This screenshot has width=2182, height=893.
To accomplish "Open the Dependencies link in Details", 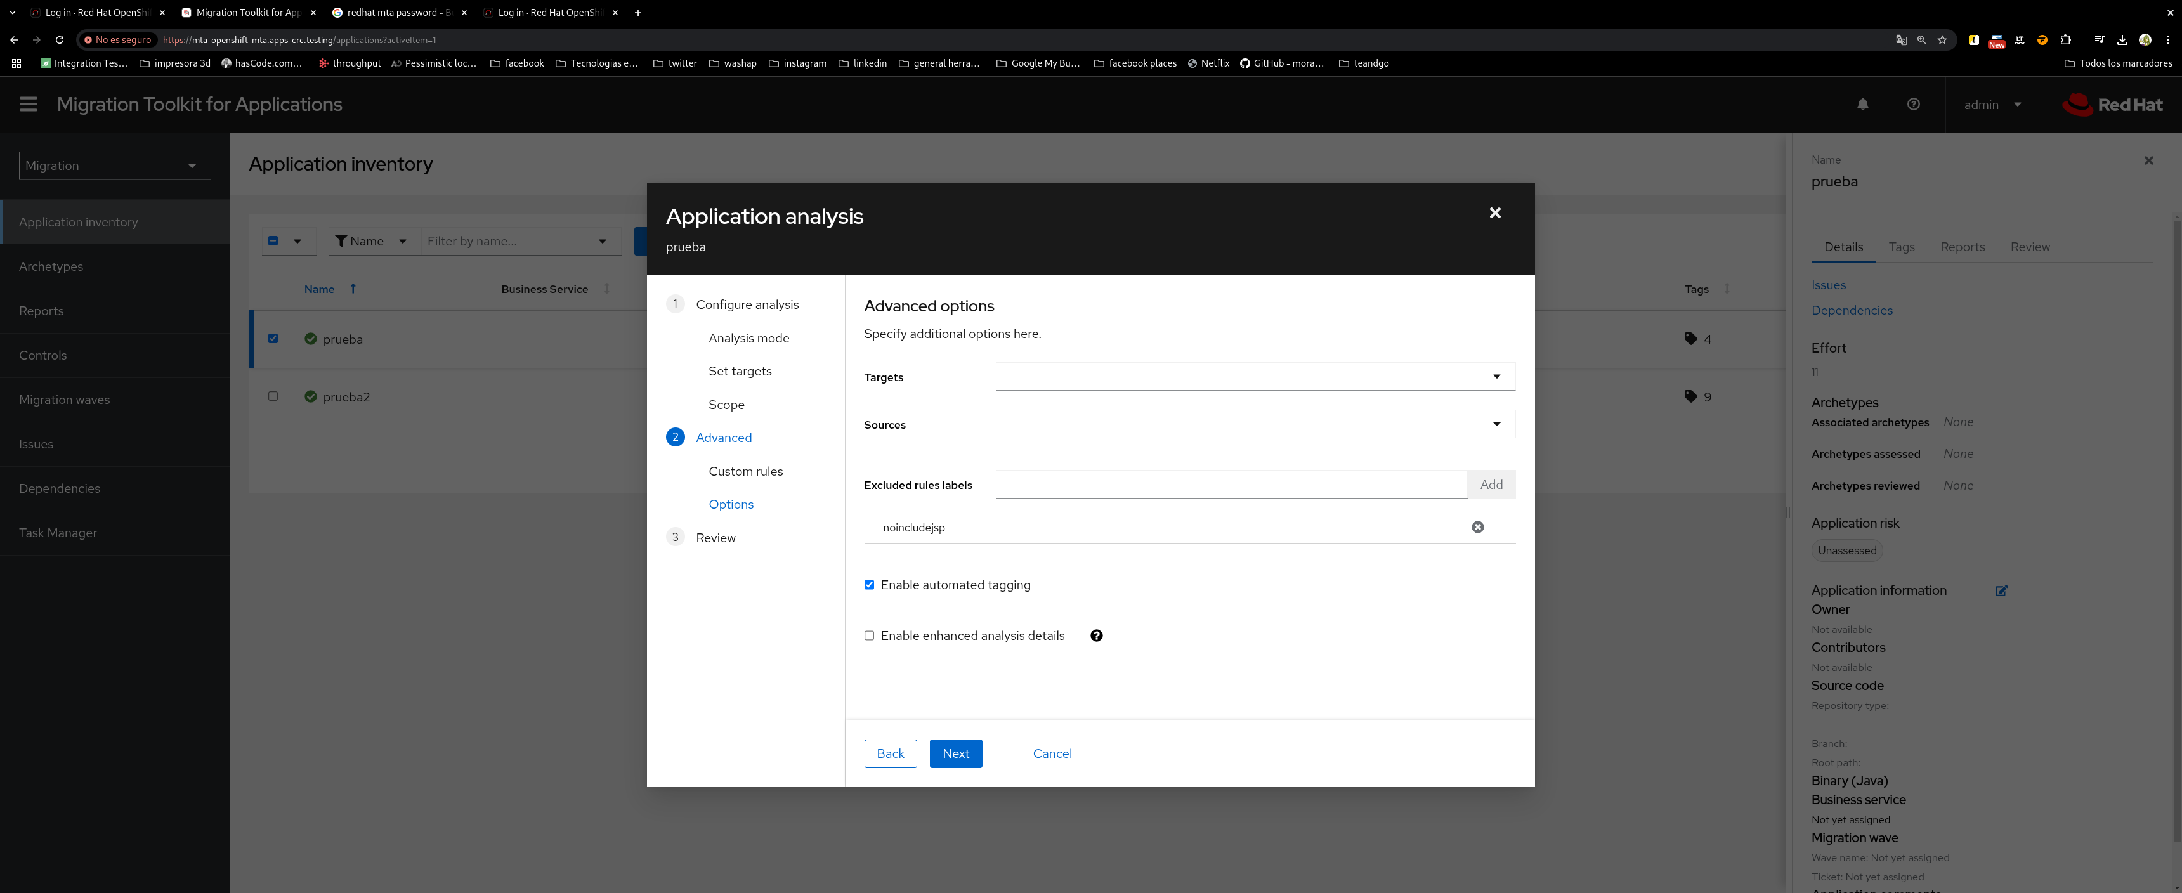I will click(x=1852, y=310).
